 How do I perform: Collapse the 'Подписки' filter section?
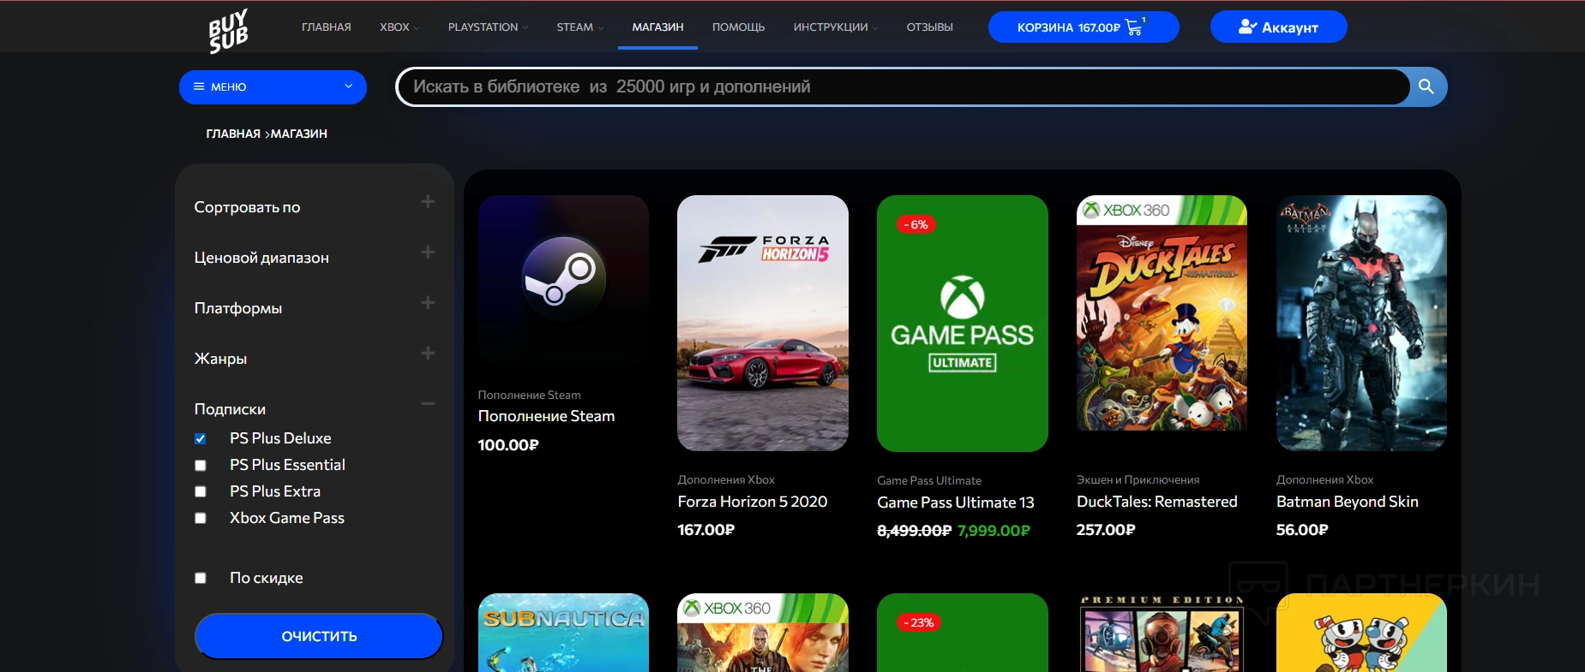[428, 404]
